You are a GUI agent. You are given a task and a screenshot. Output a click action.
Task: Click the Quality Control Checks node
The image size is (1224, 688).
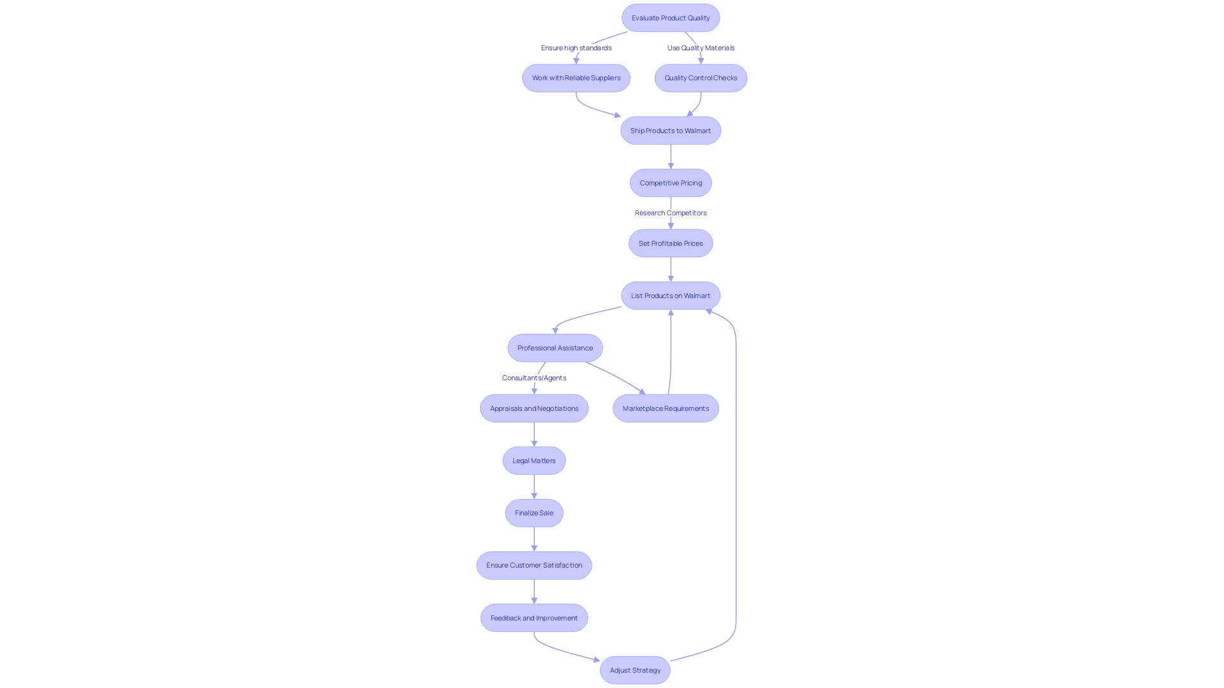click(x=701, y=77)
